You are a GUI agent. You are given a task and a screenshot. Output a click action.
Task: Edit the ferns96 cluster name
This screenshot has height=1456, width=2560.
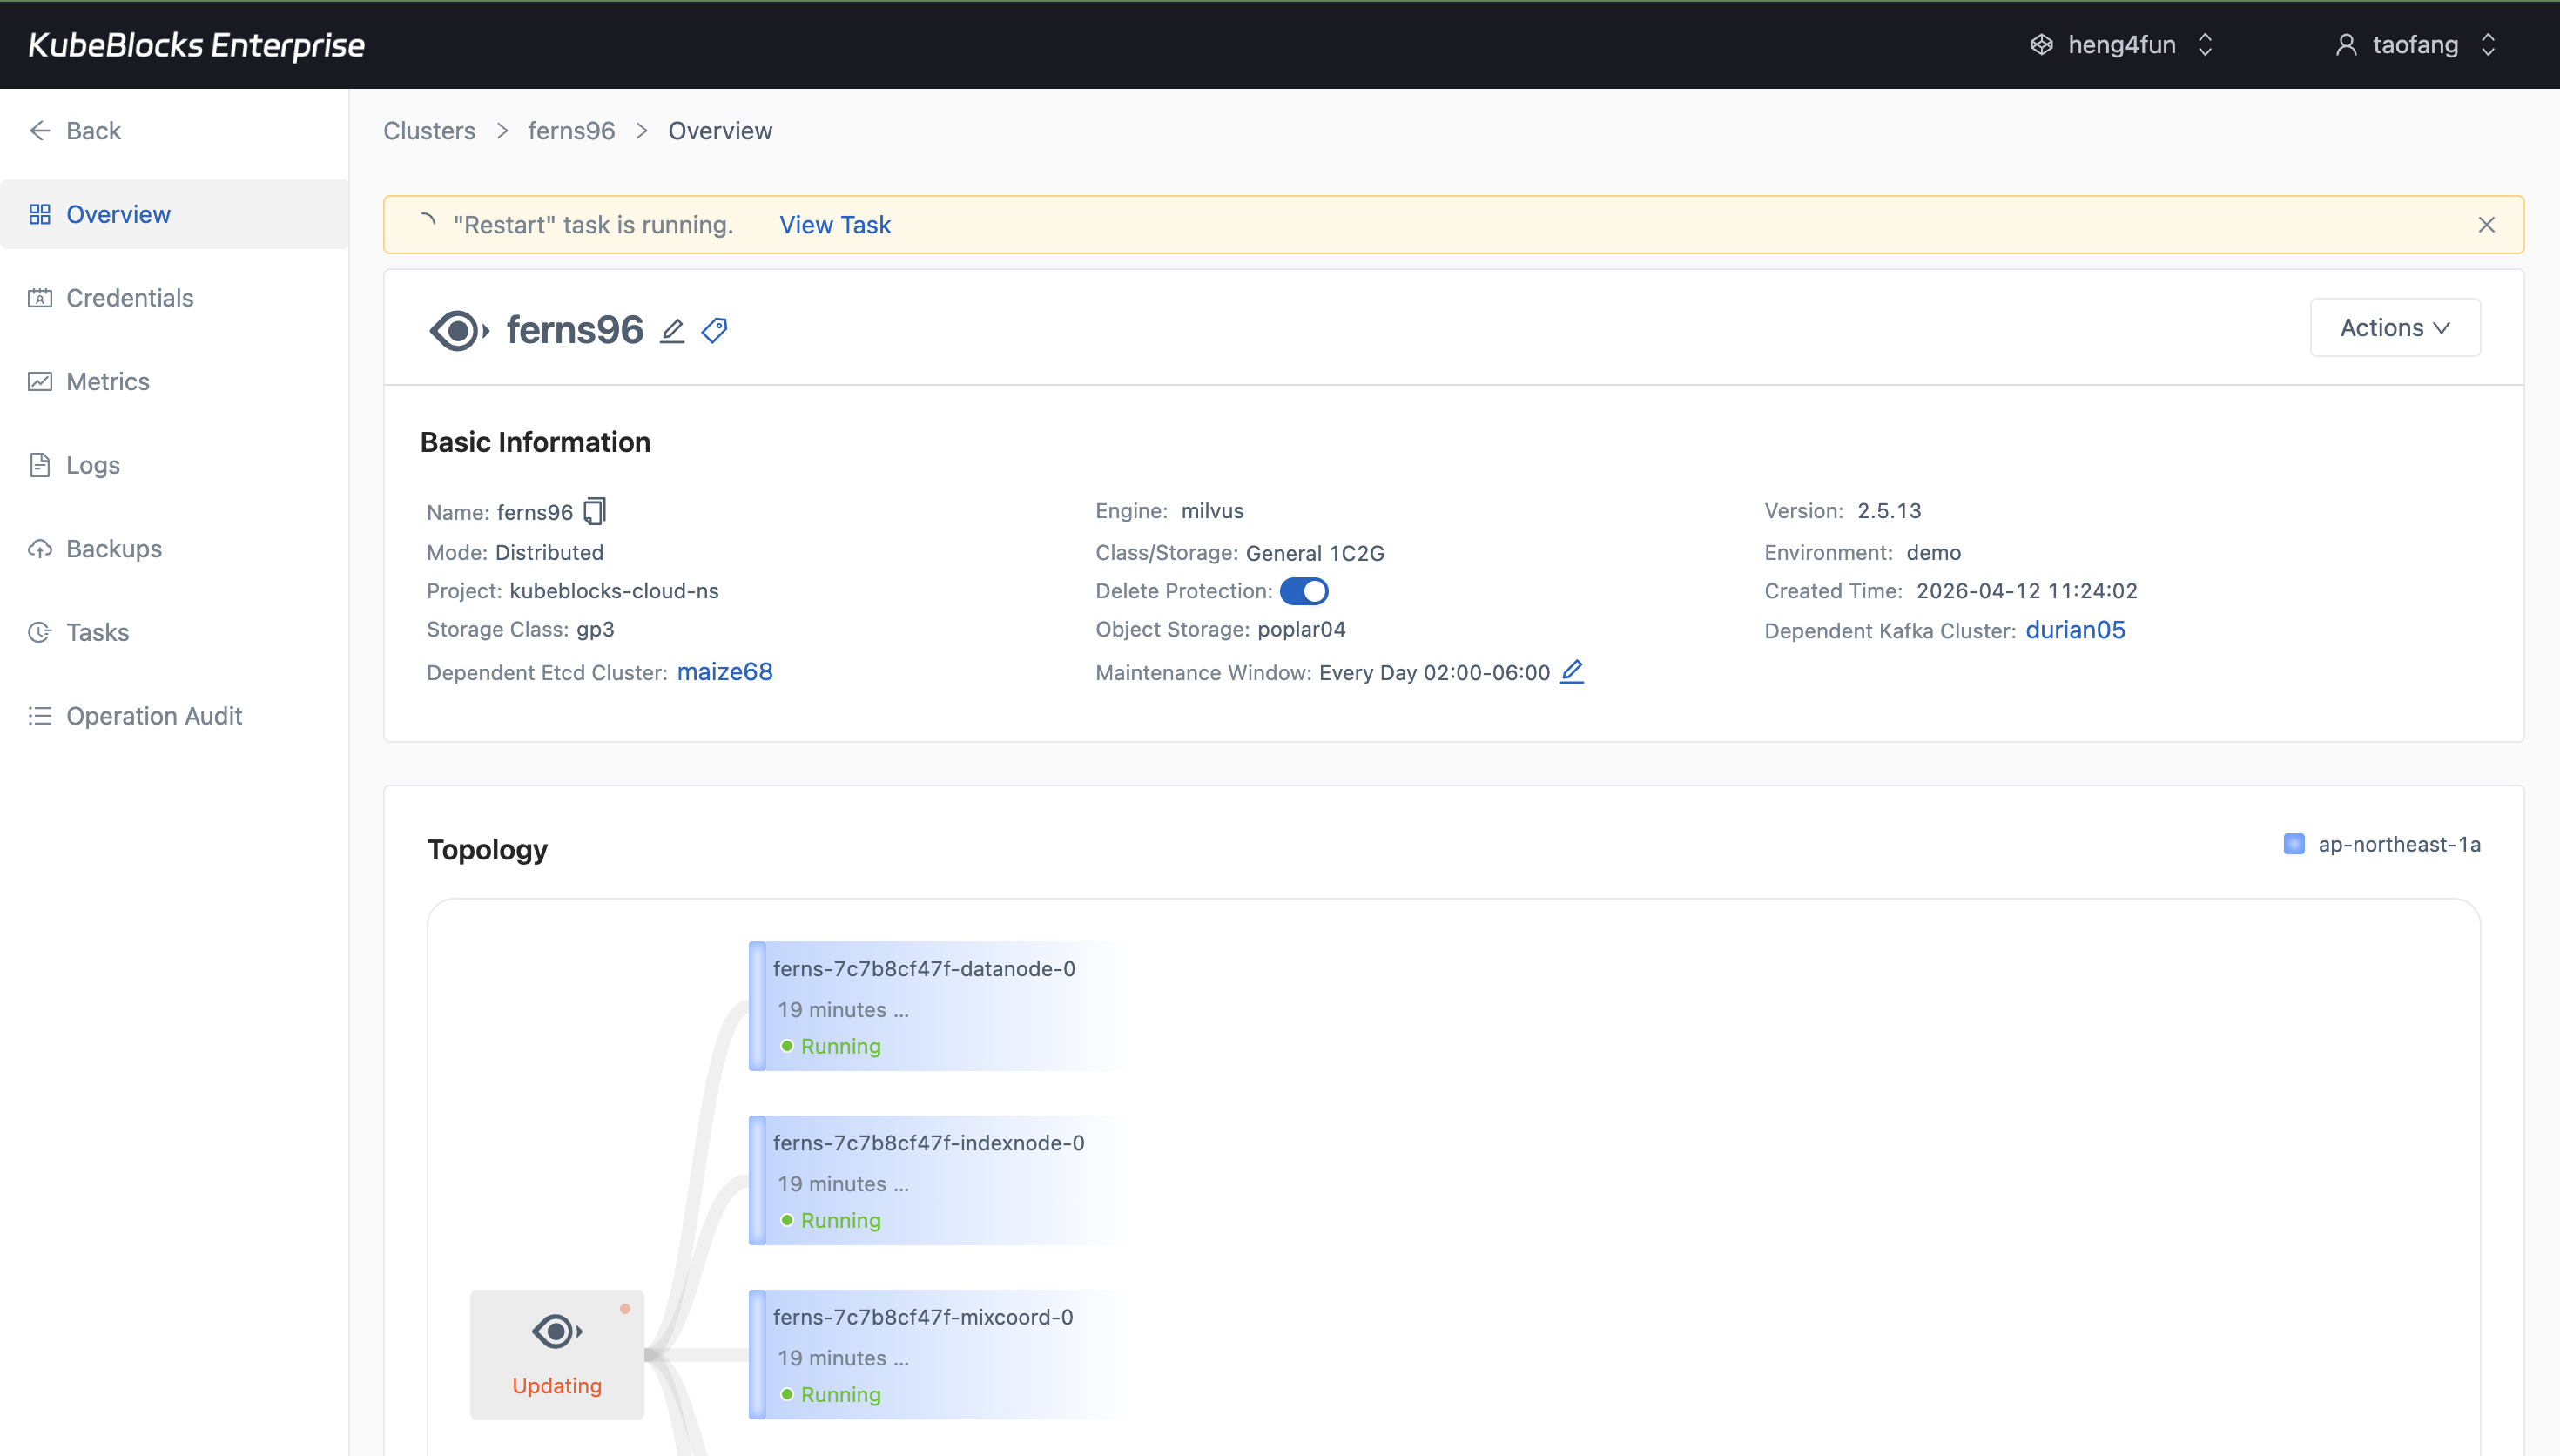(x=670, y=330)
